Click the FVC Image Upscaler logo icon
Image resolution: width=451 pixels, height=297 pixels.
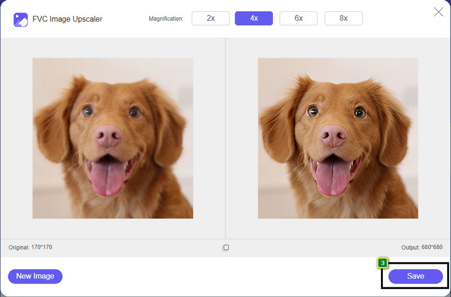coord(21,19)
